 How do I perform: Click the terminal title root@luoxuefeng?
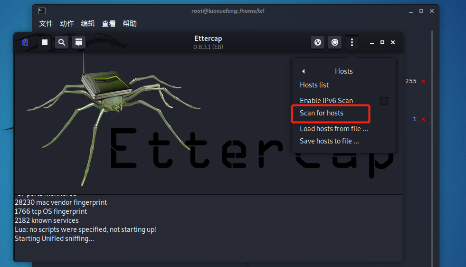click(x=228, y=11)
